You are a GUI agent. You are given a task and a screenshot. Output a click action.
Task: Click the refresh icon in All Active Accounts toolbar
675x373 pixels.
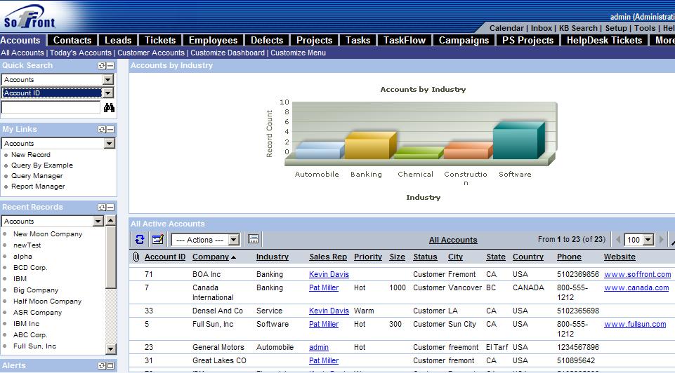point(140,239)
